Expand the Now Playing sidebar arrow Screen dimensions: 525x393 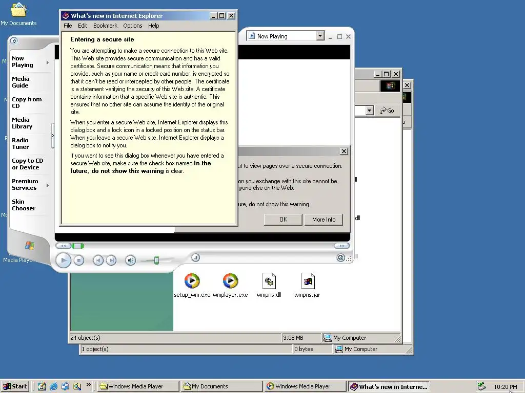pyautogui.click(x=48, y=62)
